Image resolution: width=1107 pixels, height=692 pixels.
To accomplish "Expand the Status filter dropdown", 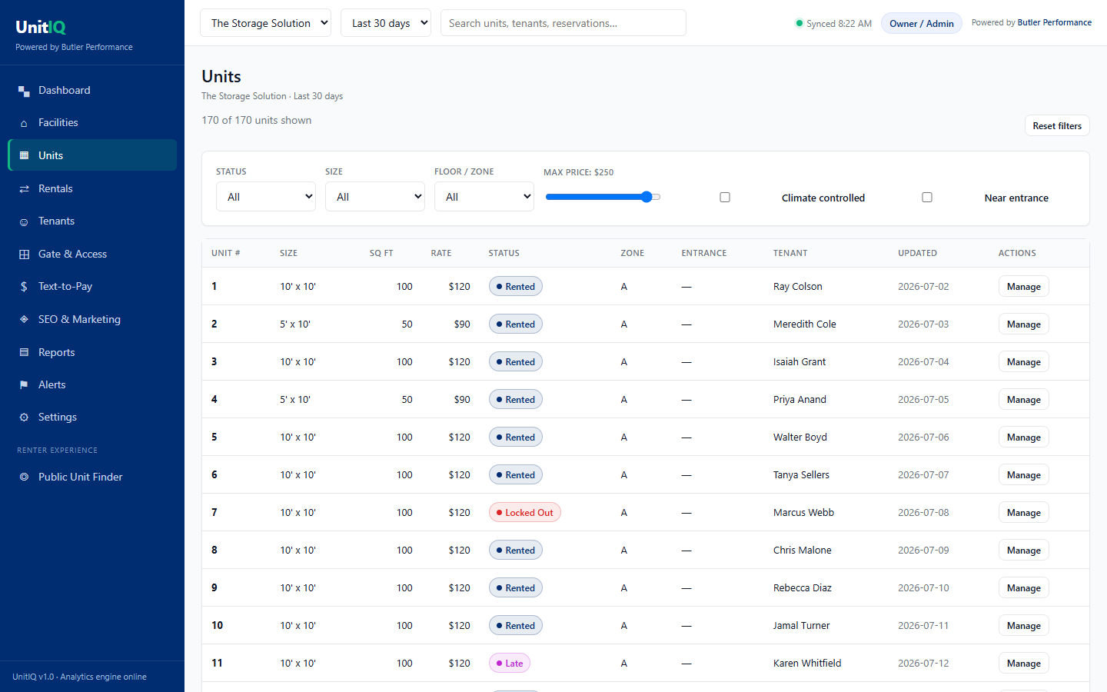I will click(x=266, y=197).
